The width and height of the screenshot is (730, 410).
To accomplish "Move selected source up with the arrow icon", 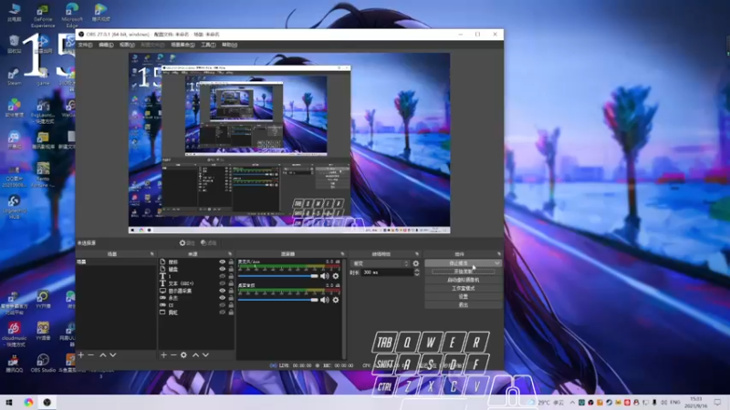I will 194,354.
